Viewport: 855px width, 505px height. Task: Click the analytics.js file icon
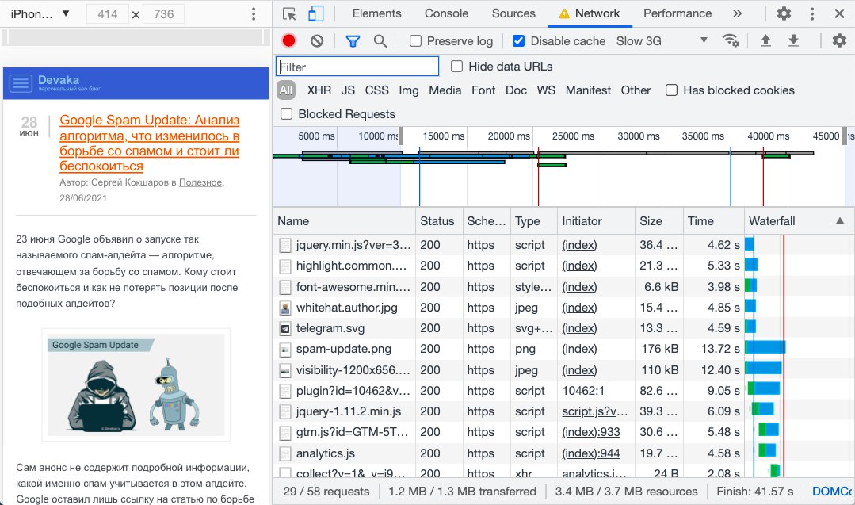click(285, 453)
